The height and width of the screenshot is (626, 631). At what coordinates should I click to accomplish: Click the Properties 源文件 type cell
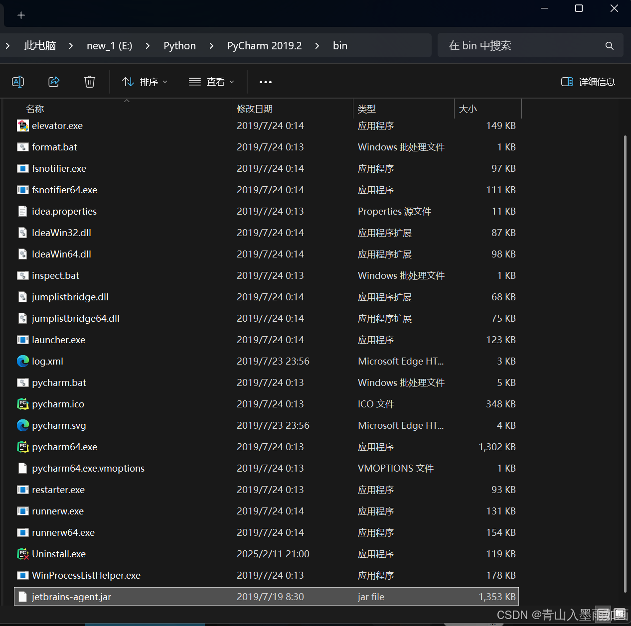395,211
